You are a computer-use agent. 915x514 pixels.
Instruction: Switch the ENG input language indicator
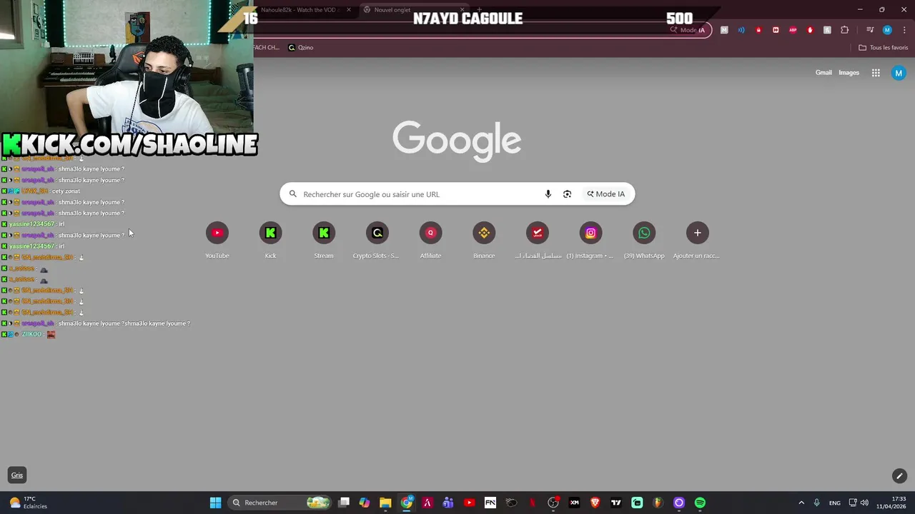click(834, 503)
